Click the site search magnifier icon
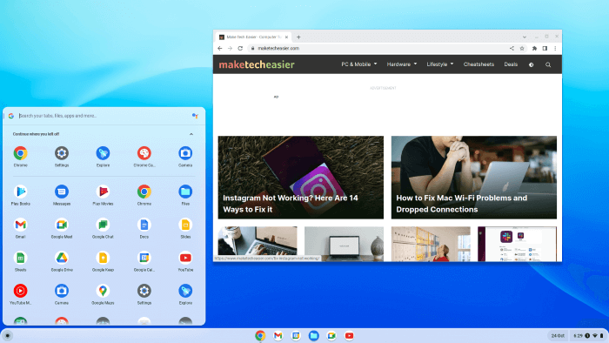 [x=548, y=65]
